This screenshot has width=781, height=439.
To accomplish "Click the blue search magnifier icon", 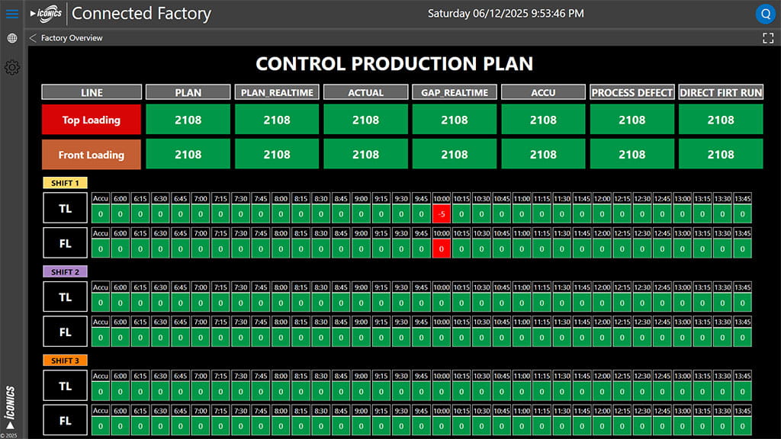I will (764, 14).
